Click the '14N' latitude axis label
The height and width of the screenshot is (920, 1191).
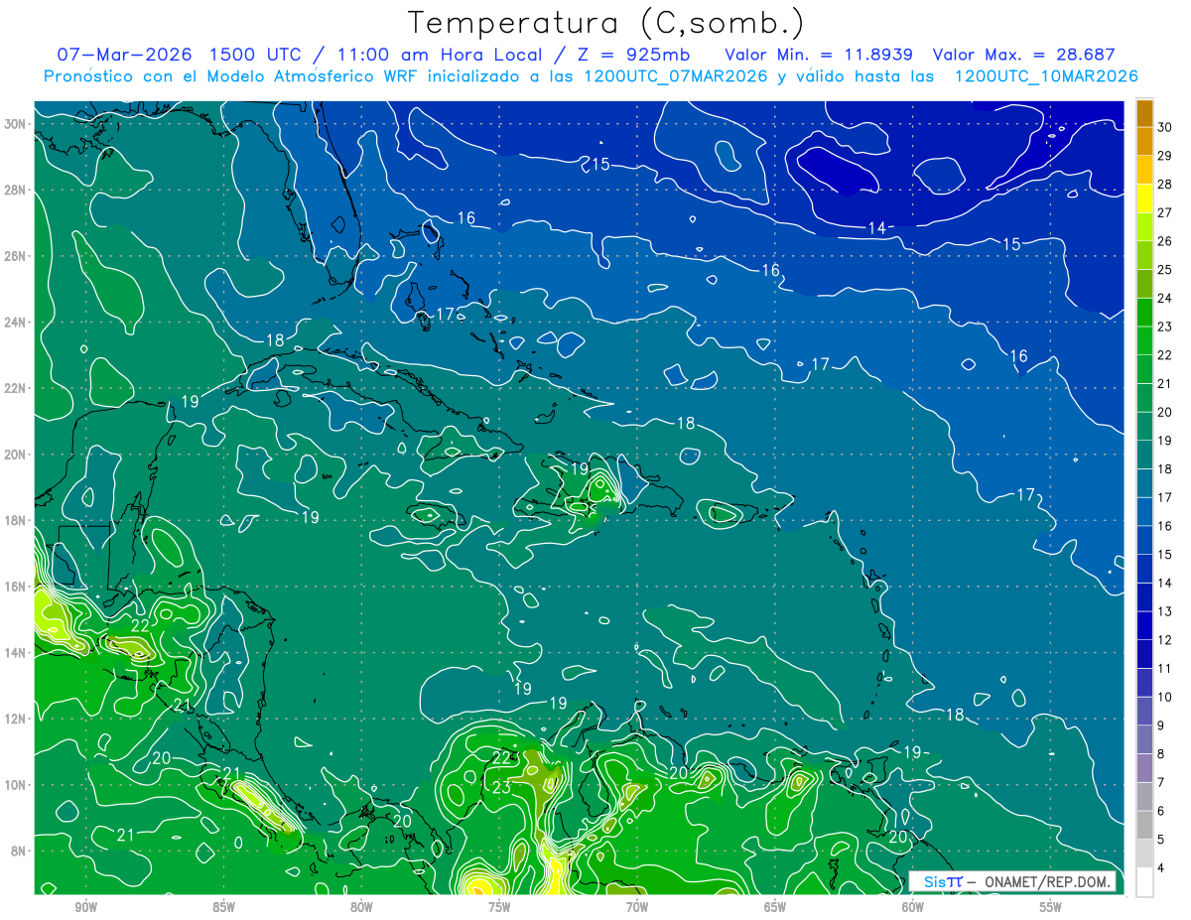point(16,653)
